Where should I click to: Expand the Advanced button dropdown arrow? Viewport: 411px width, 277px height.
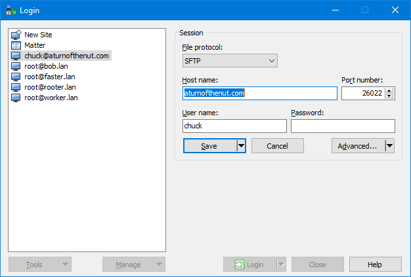click(x=389, y=146)
